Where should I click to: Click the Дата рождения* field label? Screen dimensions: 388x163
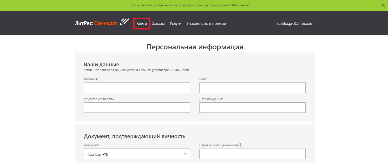coord(211,99)
